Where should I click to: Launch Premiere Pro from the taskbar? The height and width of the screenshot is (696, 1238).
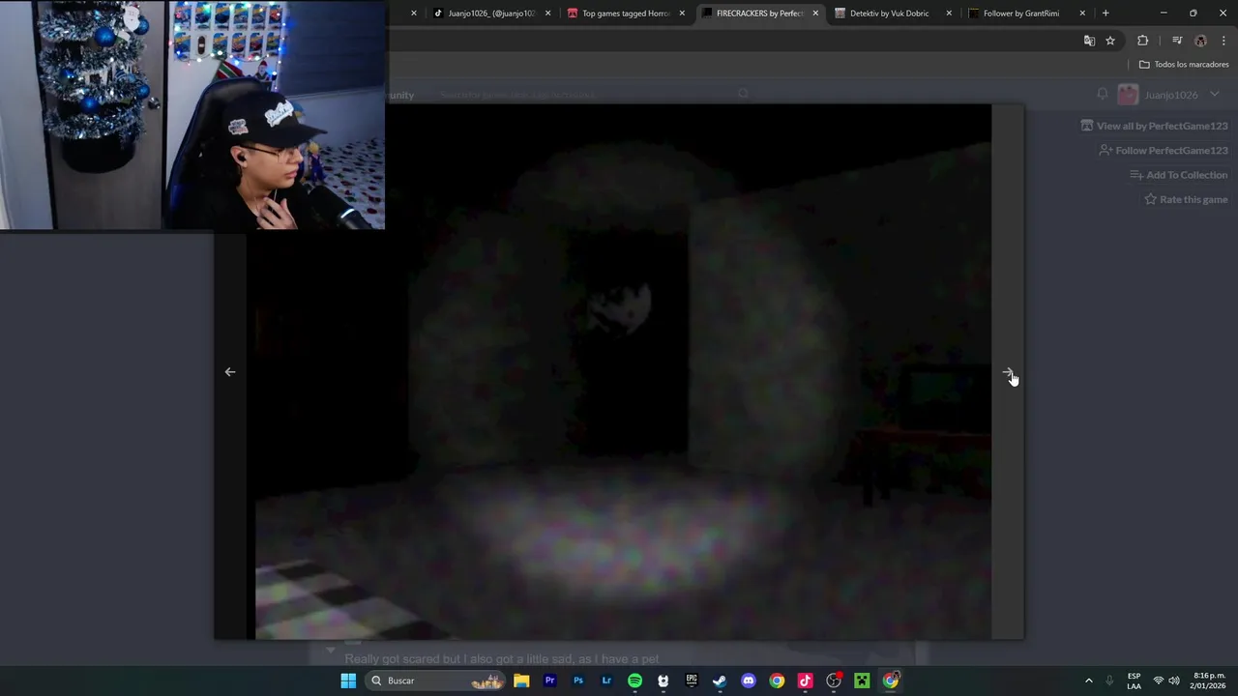click(549, 681)
